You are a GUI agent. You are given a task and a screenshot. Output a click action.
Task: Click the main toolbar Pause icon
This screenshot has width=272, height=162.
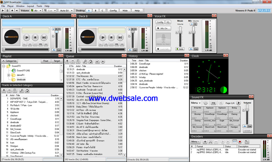tap(7, 11)
